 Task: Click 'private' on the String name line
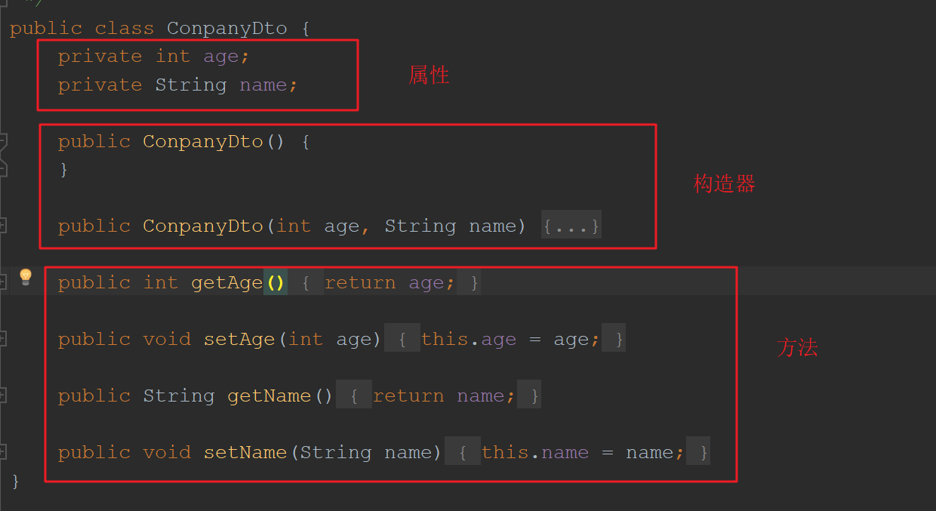tap(100, 85)
